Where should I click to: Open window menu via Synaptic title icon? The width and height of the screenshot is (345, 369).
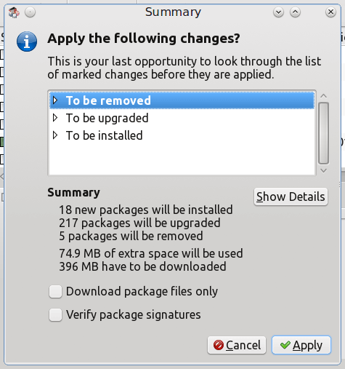[x=14, y=12]
